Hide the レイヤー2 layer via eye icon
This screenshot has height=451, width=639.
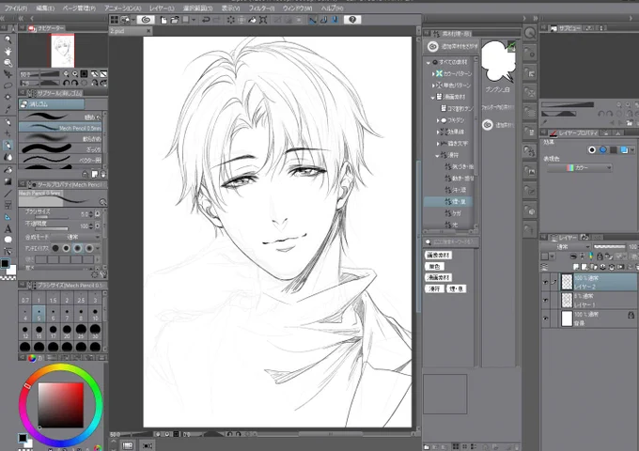pyautogui.click(x=545, y=282)
